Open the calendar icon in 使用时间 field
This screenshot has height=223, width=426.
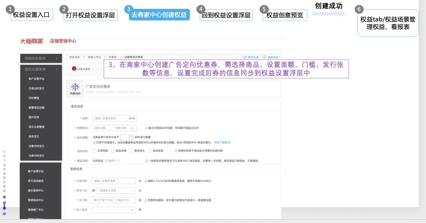(x=132, y=128)
